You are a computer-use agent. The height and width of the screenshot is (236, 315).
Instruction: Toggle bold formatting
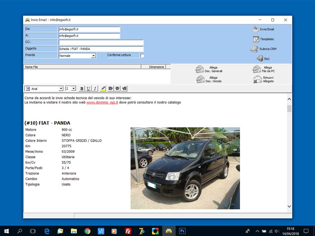[x=82, y=88]
